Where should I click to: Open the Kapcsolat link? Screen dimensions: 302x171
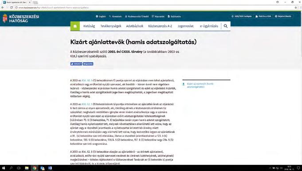pyautogui.click(x=158, y=16)
